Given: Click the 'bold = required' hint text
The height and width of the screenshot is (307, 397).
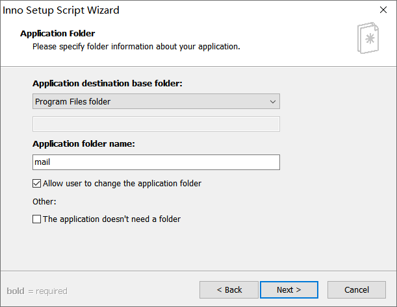Looking at the screenshot, I should [x=37, y=291].
